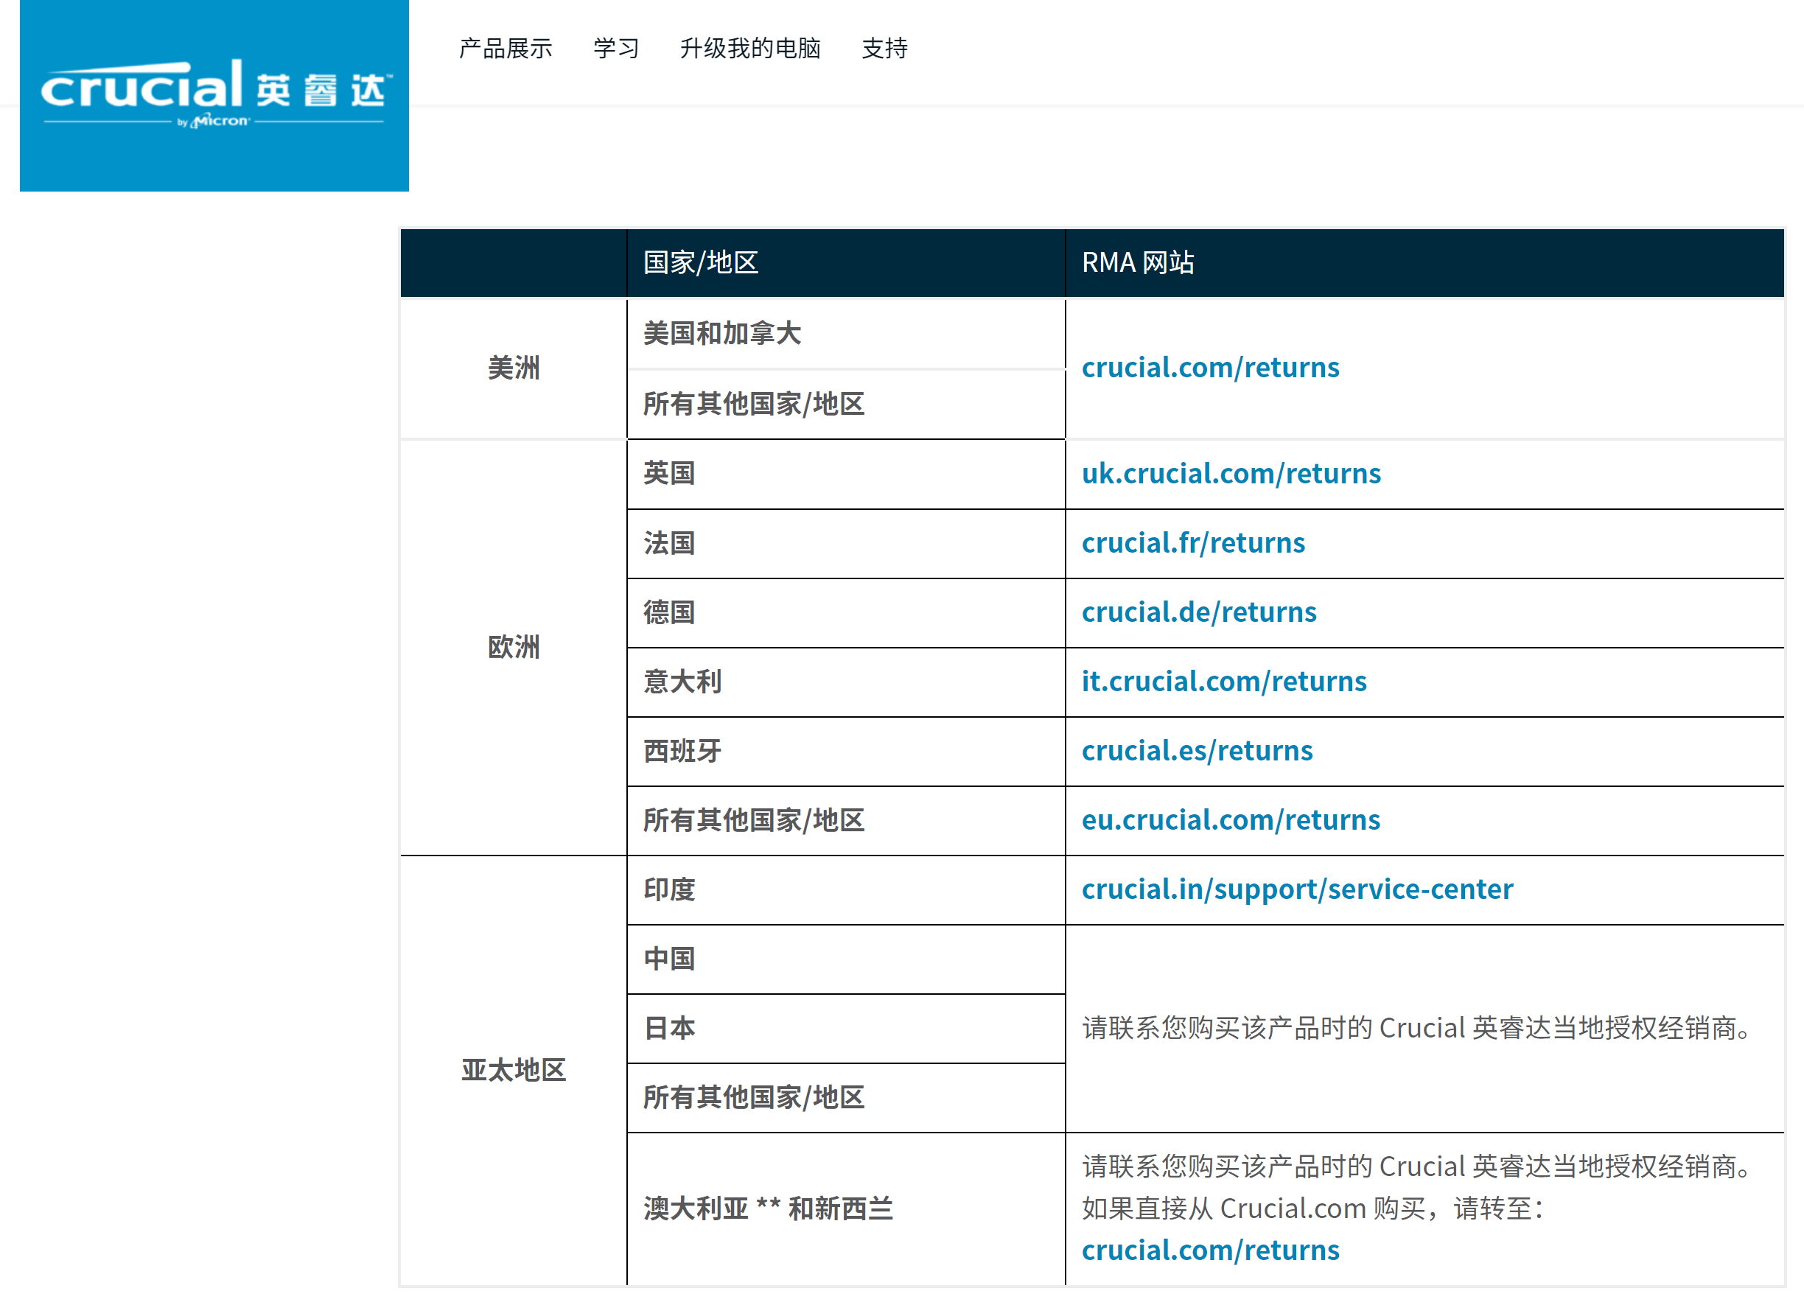Viewport: 1804px width, 1305px height.
Task: Open the 产品展示 menu
Action: [x=505, y=49]
